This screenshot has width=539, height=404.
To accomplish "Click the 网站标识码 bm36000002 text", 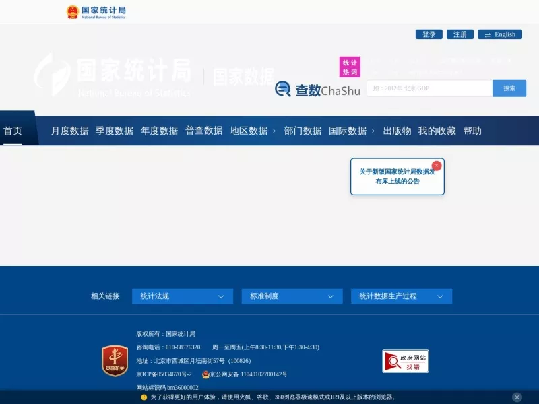I will point(167,388).
